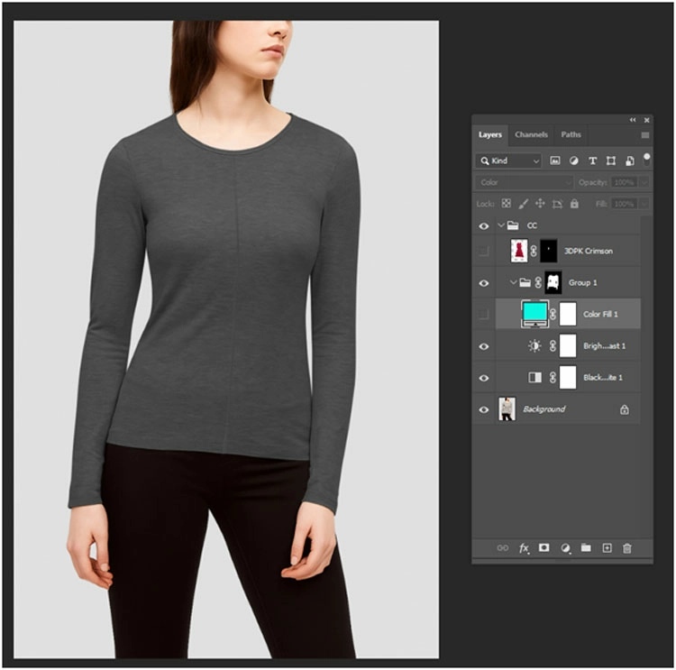
Task: Click mask link icon on 3DPK Crimson
Action: pyautogui.click(x=534, y=251)
